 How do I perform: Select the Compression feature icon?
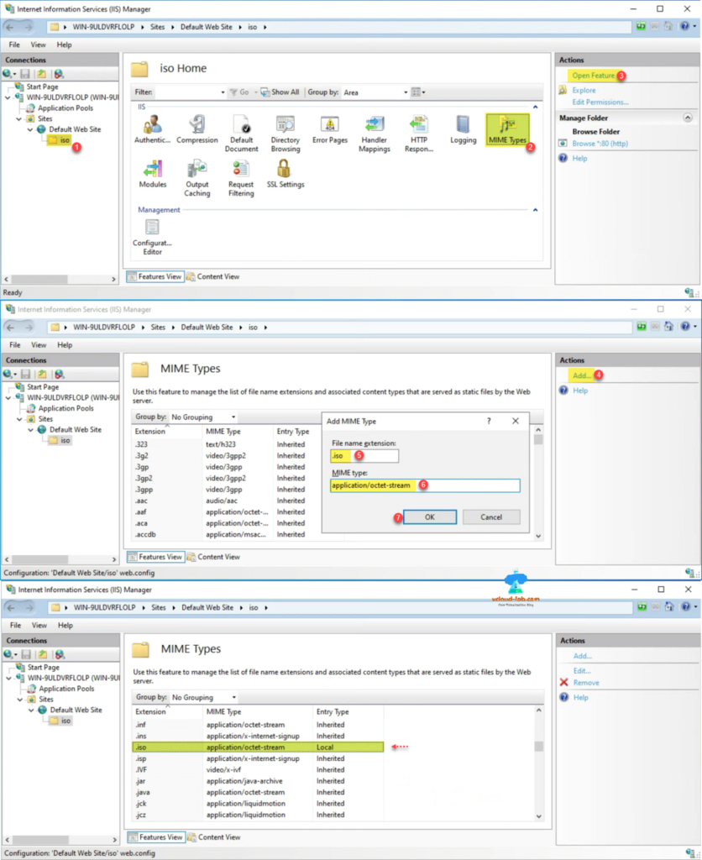(x=196, y=128)
